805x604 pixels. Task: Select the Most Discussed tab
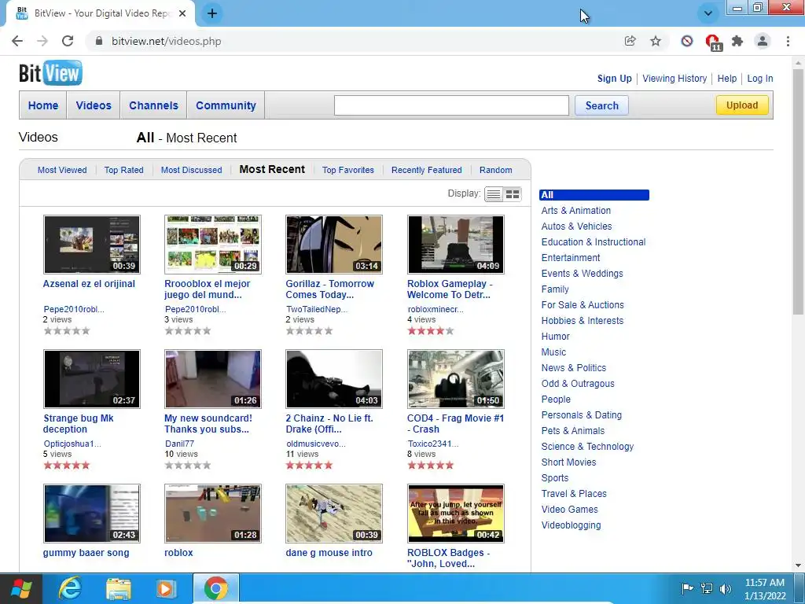coord(192,170)
